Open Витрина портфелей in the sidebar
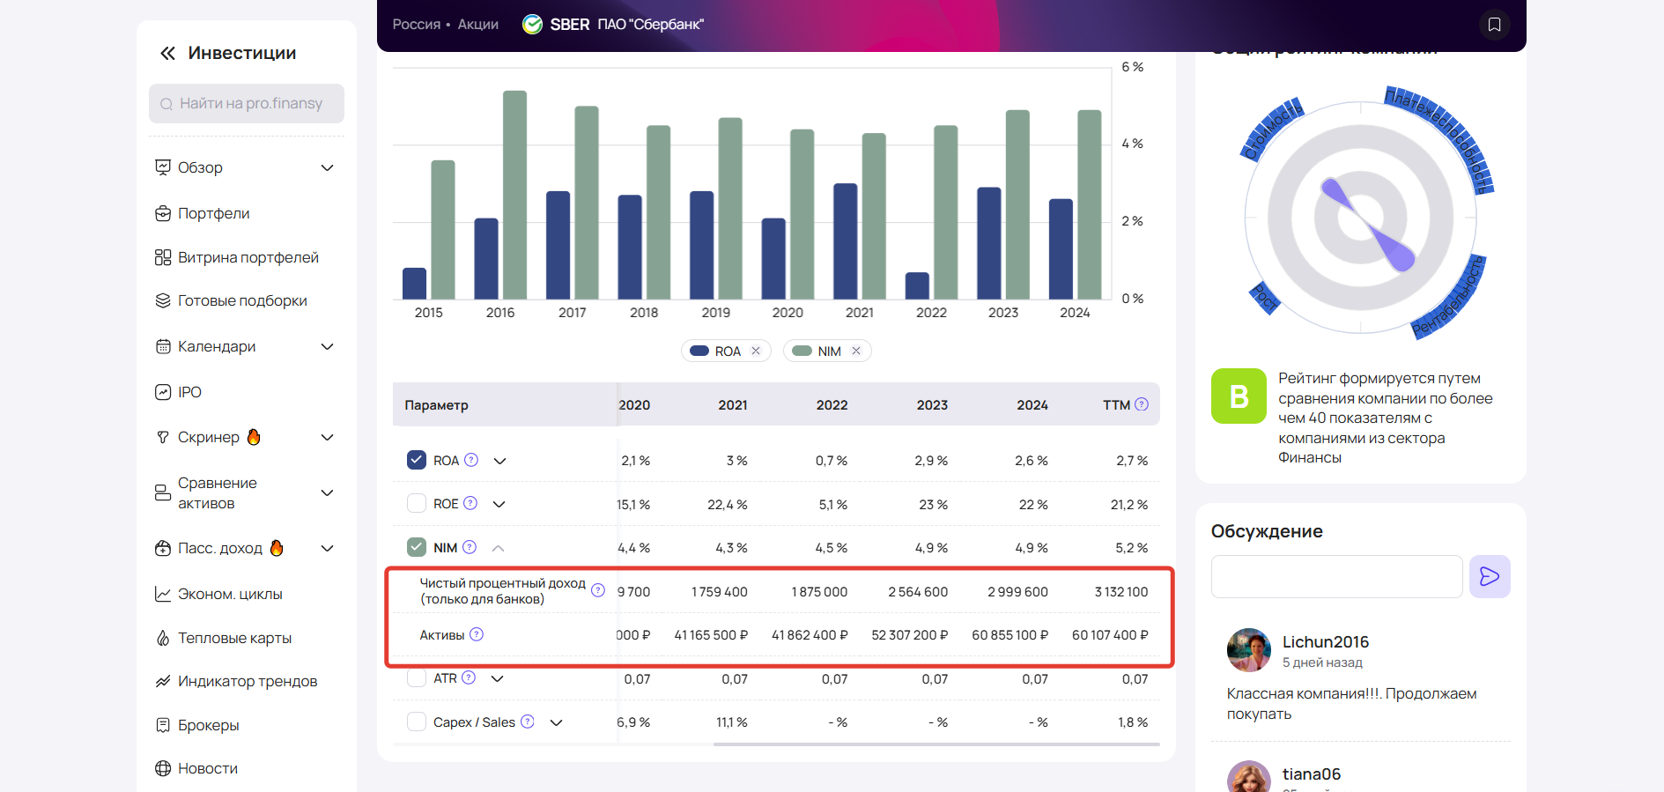The height and width of the screenshot is (792, 1664). pos(248,257)
